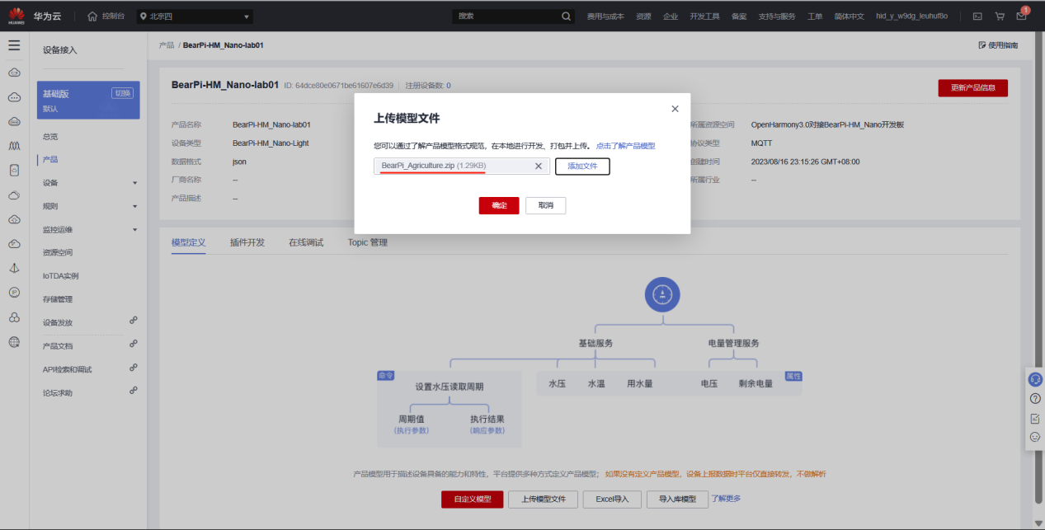Switch to the 模型定义 tab
Screen dimensions: 1045x530
coord(188,242)
